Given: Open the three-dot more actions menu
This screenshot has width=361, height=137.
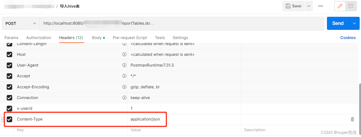Looking at the screenshot, I should tap(320, 6).
